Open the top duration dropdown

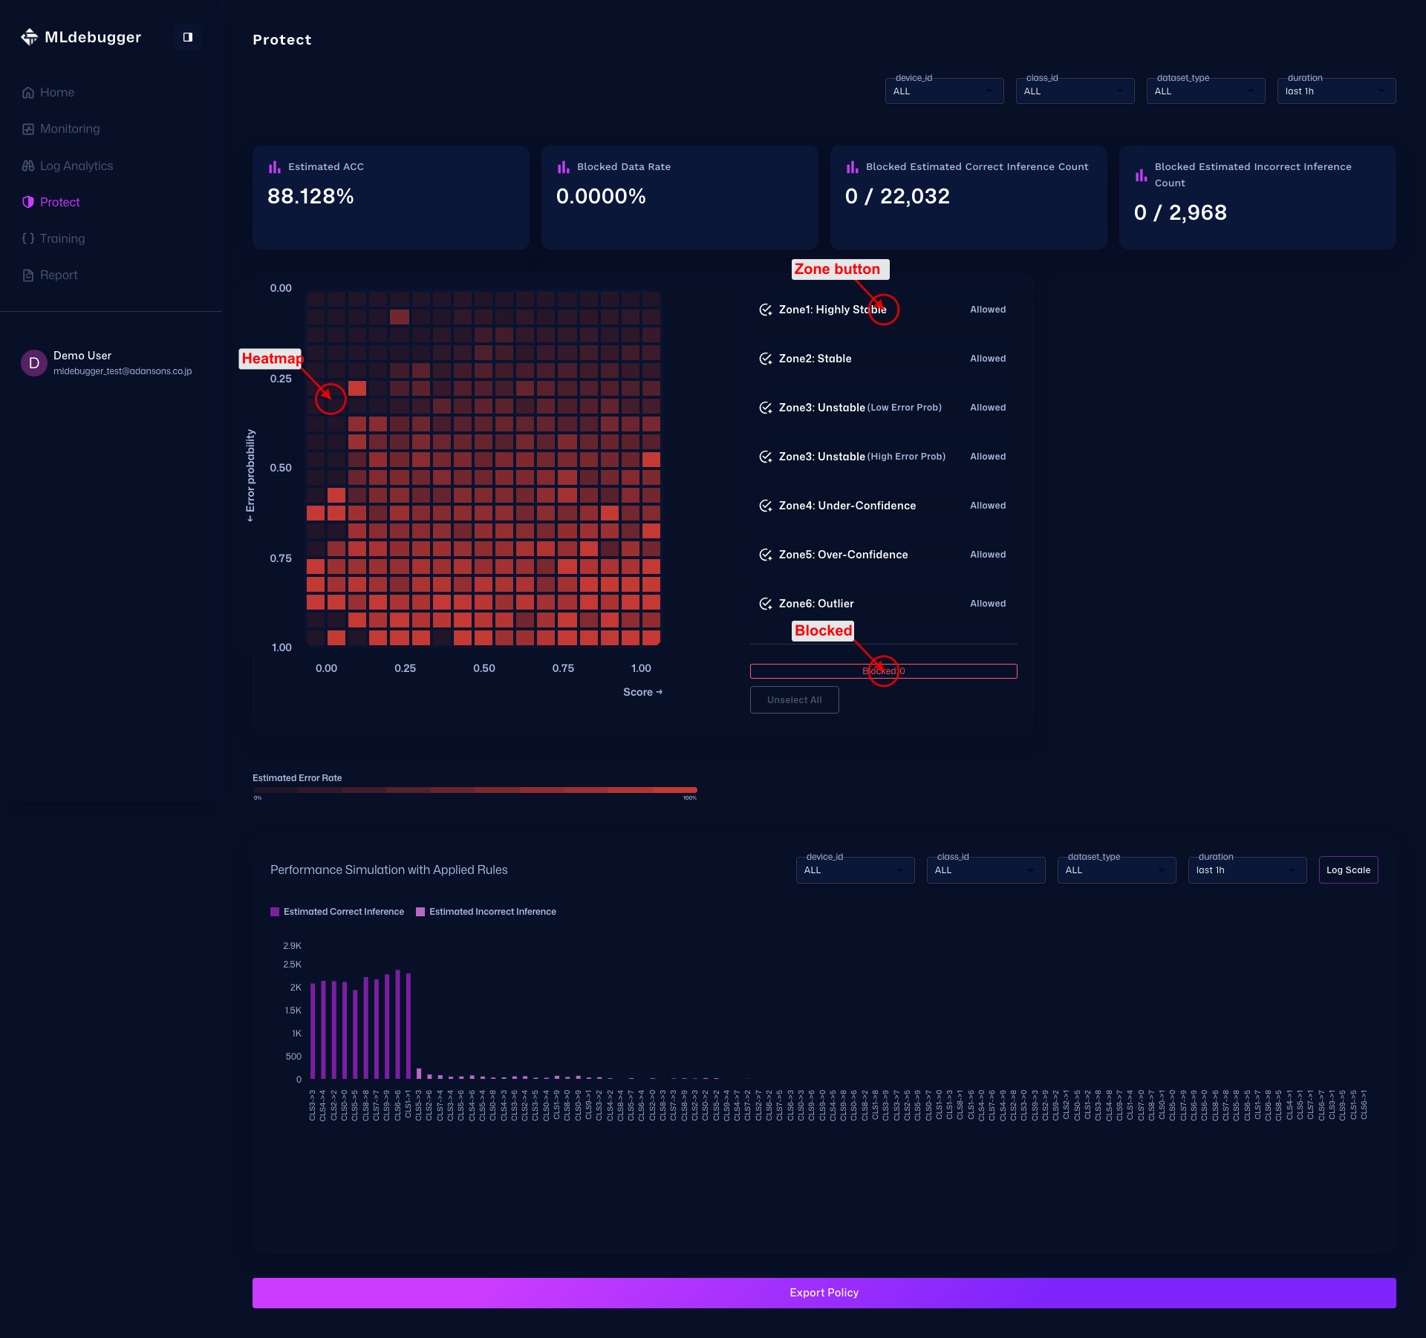(x=1335, y=91)
